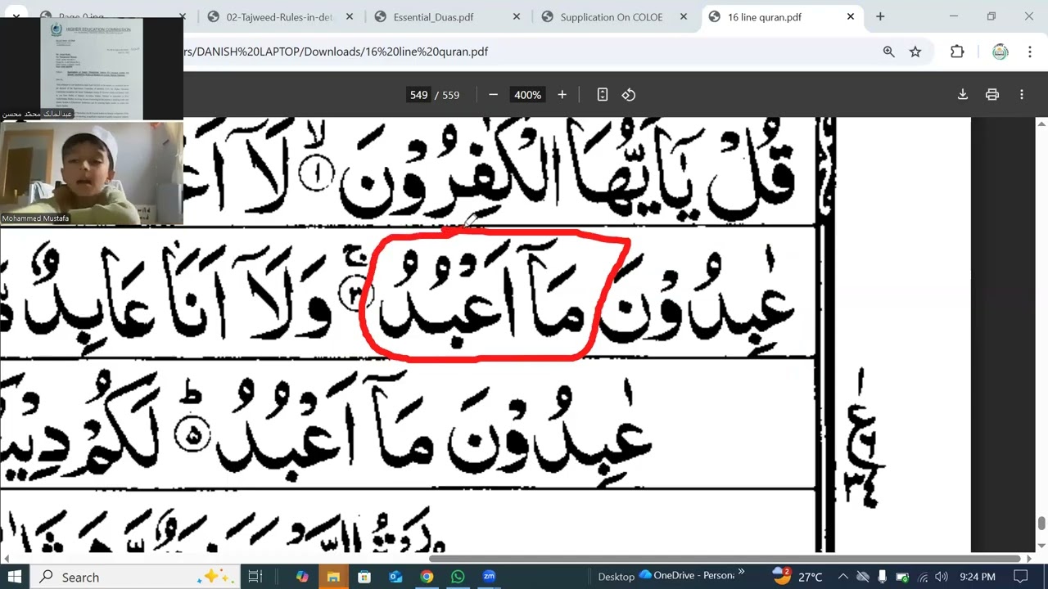This screenshot has width=1048, height=589.
Task: Open the notifications action center
Action: point(1020,577)
